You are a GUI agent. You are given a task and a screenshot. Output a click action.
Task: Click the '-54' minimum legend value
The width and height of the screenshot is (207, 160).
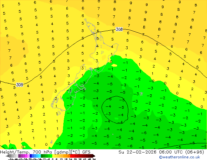10,159
